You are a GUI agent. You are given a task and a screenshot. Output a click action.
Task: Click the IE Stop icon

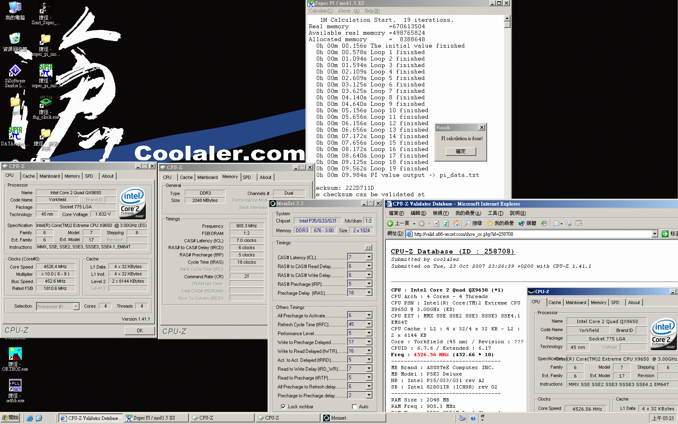coord(436,223)
